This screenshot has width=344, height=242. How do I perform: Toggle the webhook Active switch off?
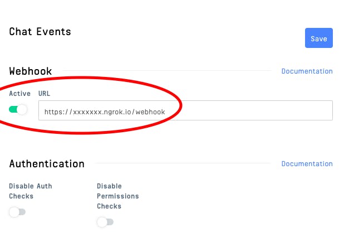pos(18,109)
